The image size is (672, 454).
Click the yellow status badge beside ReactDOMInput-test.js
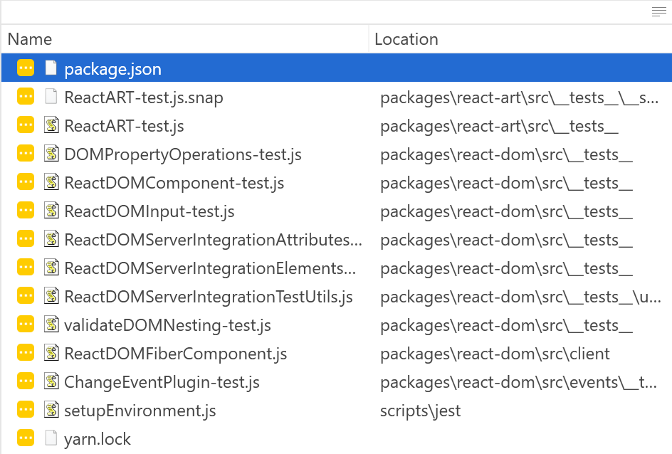pyautogui.click(x=26, y=211)
